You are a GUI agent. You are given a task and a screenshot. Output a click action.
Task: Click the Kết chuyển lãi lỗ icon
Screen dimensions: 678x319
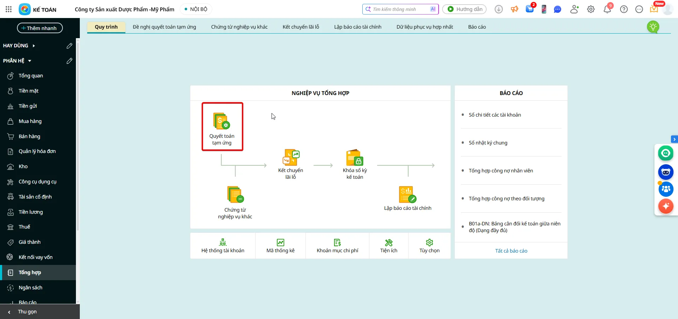[291, 158]
